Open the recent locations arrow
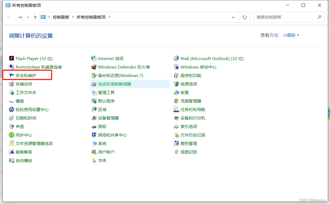The width and height of the screenshot is (330, 204). (28, 17)
